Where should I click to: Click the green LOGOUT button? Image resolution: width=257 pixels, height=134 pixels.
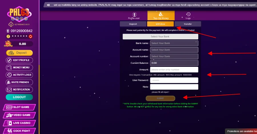click(x=19, y=97)
